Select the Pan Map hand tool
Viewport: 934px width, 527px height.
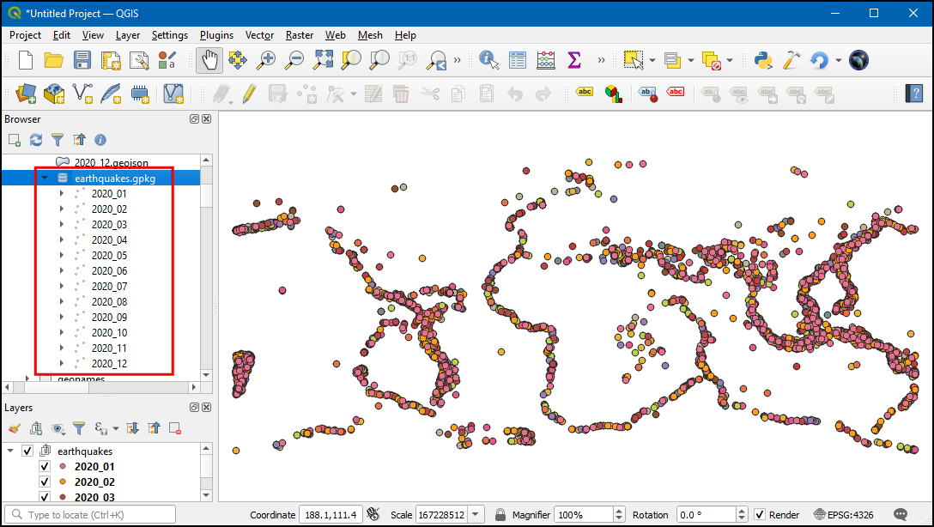tap(209, 60)
